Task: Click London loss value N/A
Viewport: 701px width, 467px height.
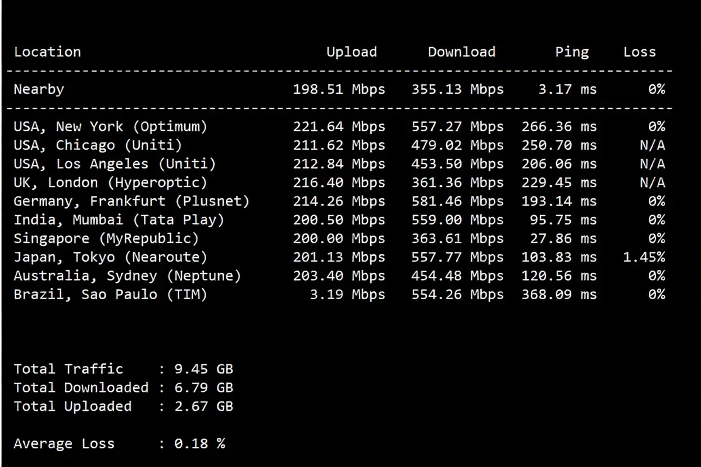Action: tap(652, 183)
